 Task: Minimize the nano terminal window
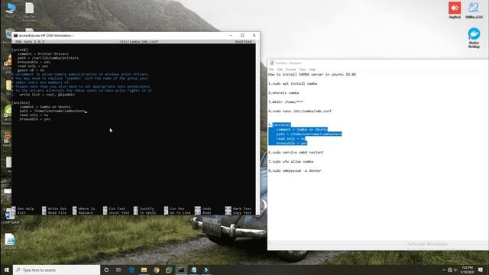(231, 36)
